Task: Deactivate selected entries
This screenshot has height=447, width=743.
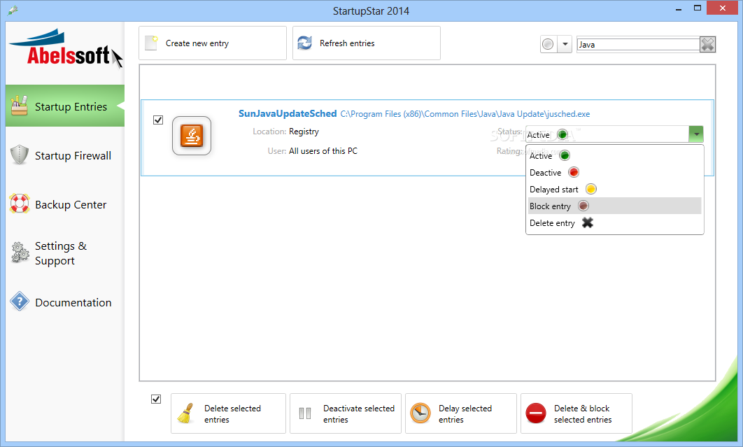Action: pyautogui.click(x=346, y=413)
